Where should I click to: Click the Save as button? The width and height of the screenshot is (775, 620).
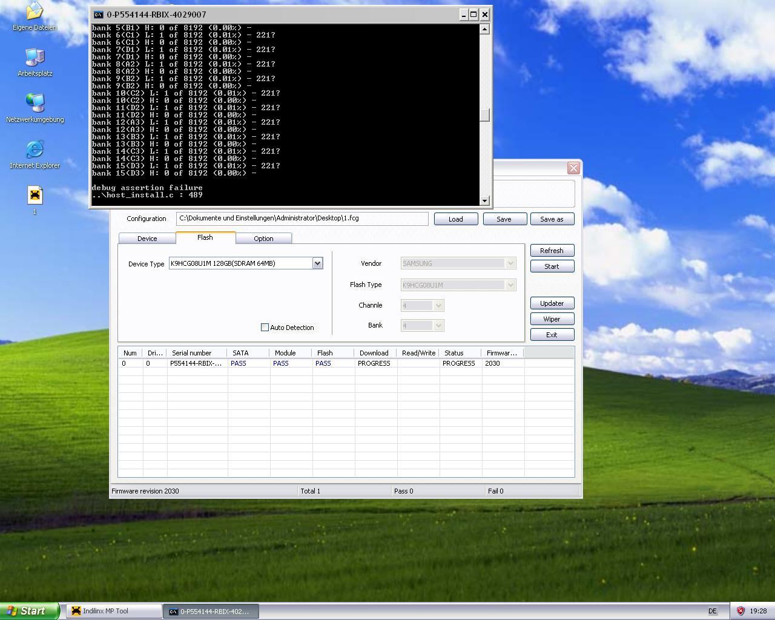552,219
